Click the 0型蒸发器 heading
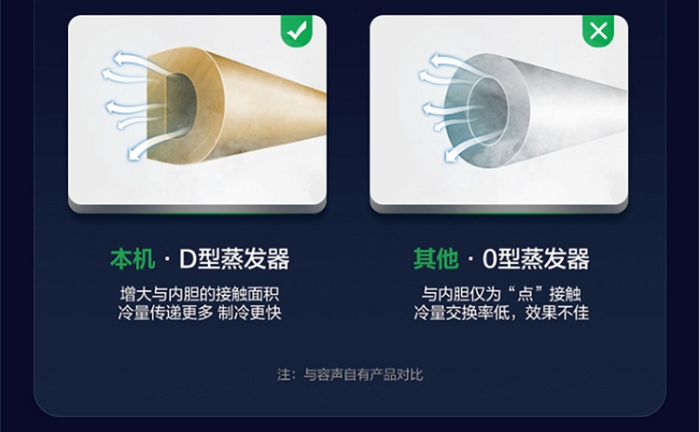This screenshot has height=432, width=700. tap(536, 258)
